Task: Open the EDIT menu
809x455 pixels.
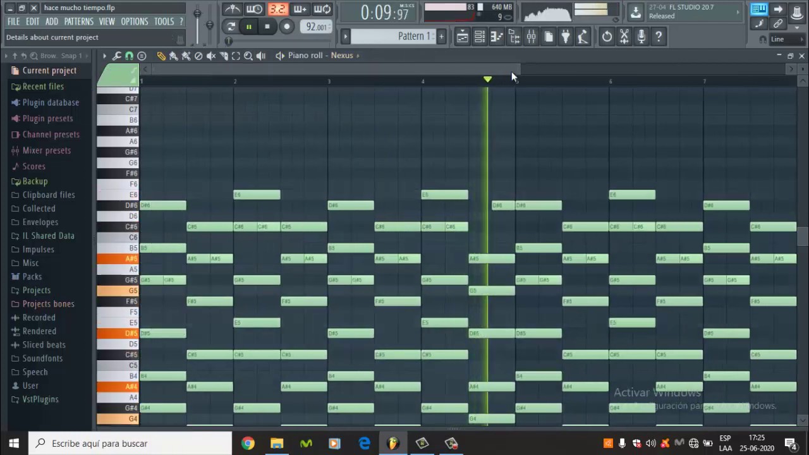Action: (x=33, y=21)
